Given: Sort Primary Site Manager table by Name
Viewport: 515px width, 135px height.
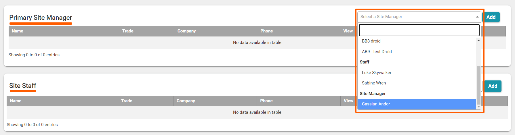Looking at the screenshot, I should click(18, 31).
